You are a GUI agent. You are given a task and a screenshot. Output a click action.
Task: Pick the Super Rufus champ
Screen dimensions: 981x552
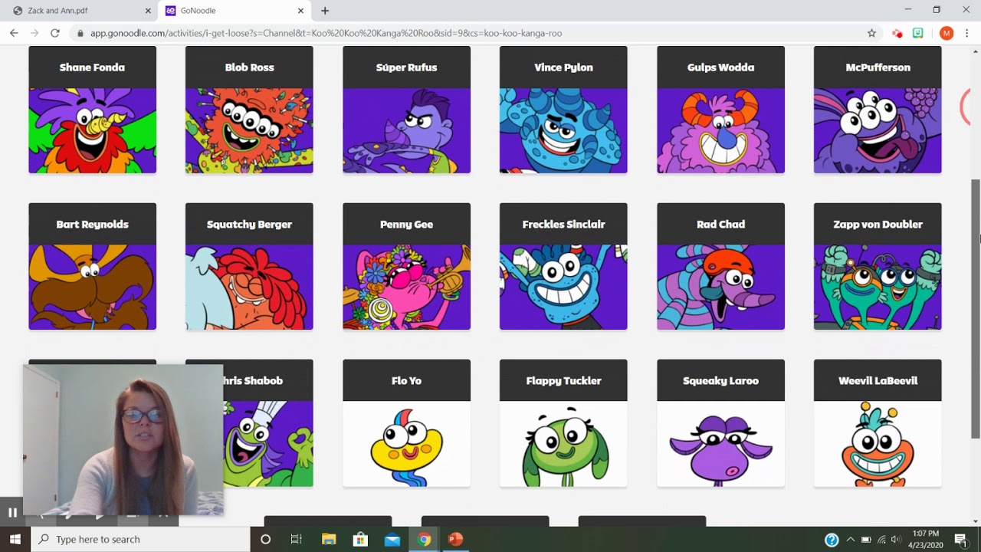pos(406,110)
